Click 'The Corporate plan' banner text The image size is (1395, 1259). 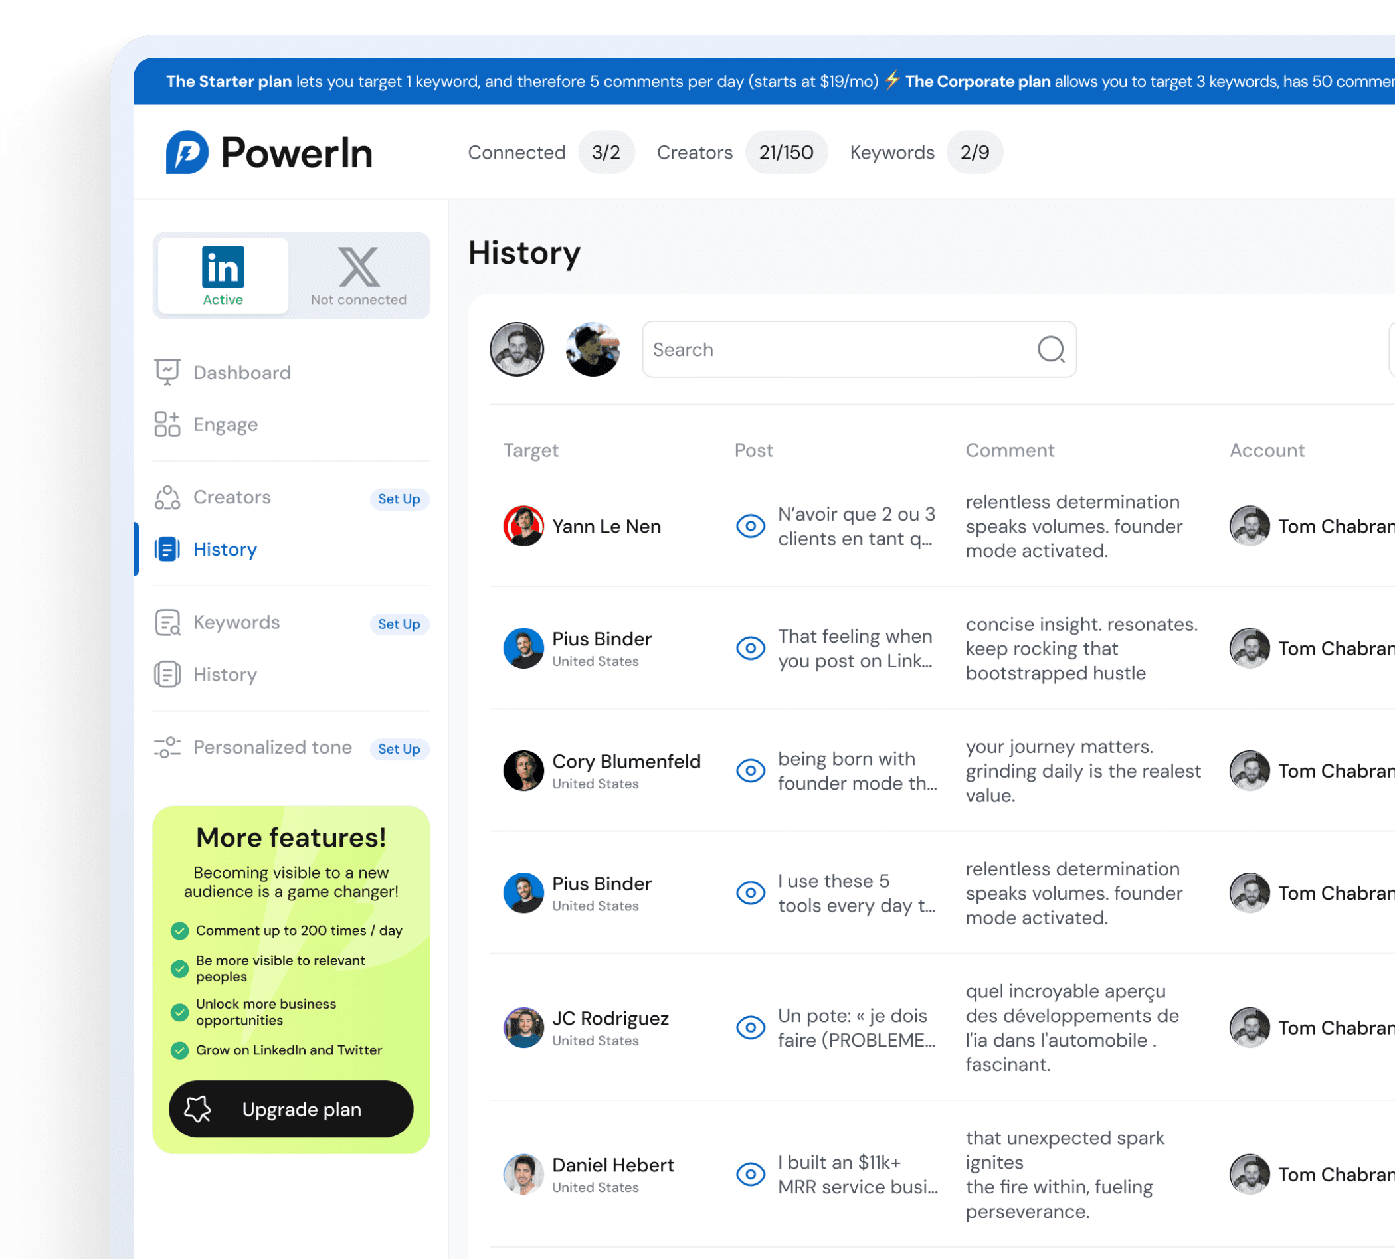(x=978, y=82)
